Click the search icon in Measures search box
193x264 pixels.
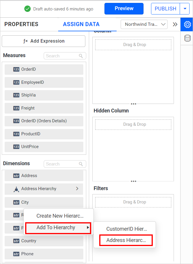pyautogui.click(x=81, y=56)
